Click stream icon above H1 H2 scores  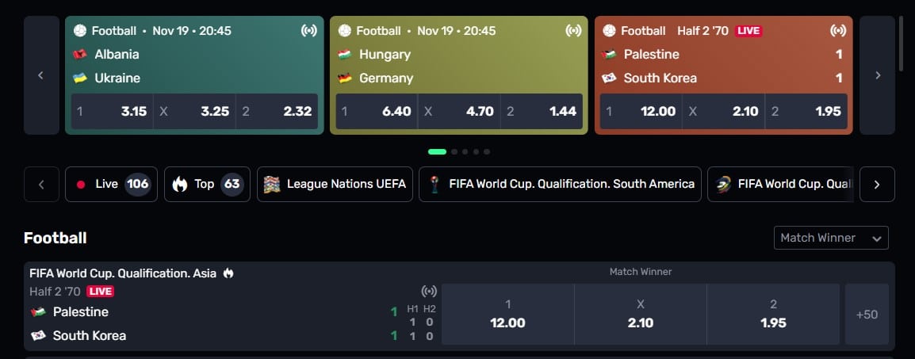(x=429, y=292)
